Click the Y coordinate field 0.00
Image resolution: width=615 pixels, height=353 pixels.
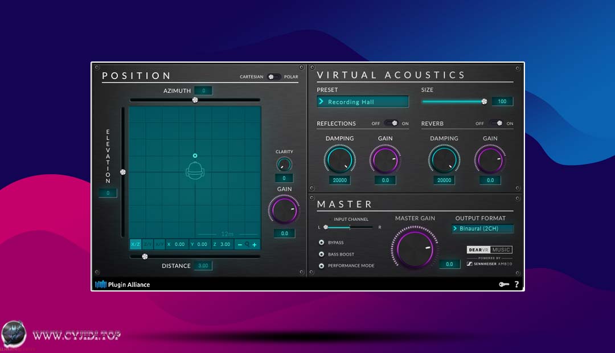click(199, 244)
